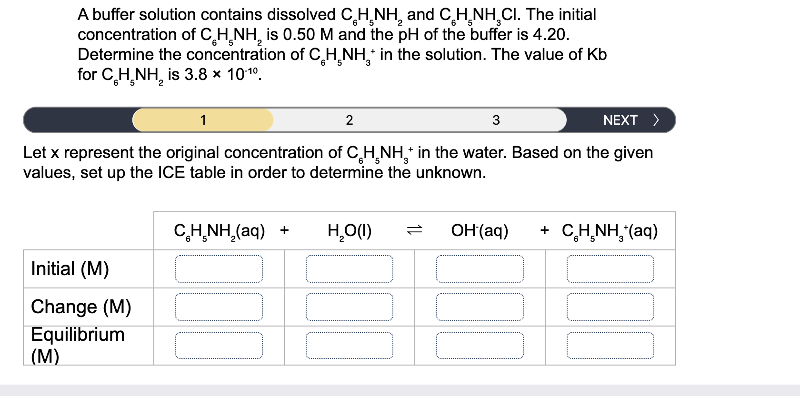Viewport: 800px width, 396px height.
Task: Click the Change field under OH-
Action: click(480, 307)
